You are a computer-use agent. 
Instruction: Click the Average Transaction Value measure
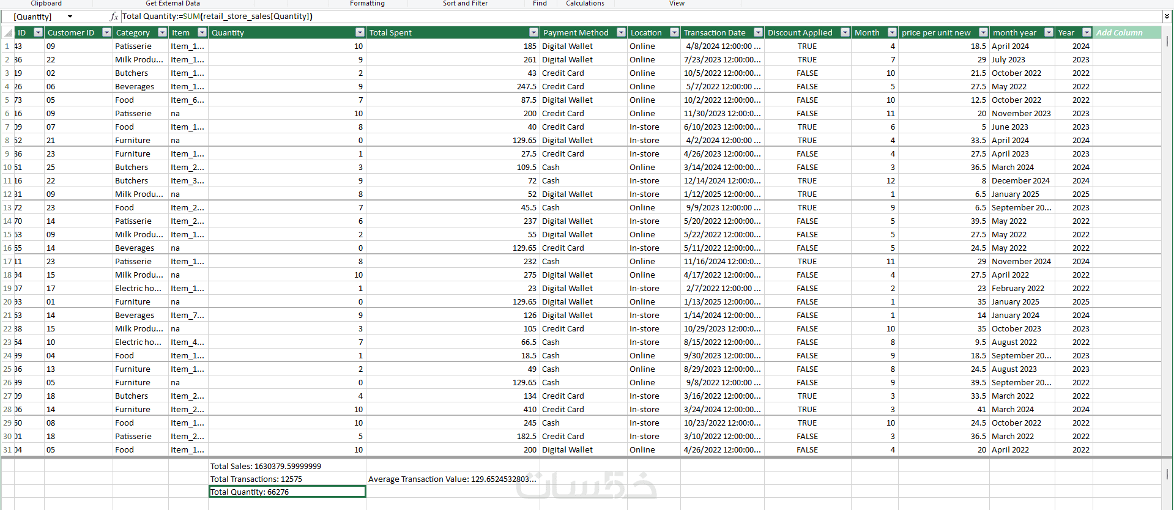(x=453, y=479)
